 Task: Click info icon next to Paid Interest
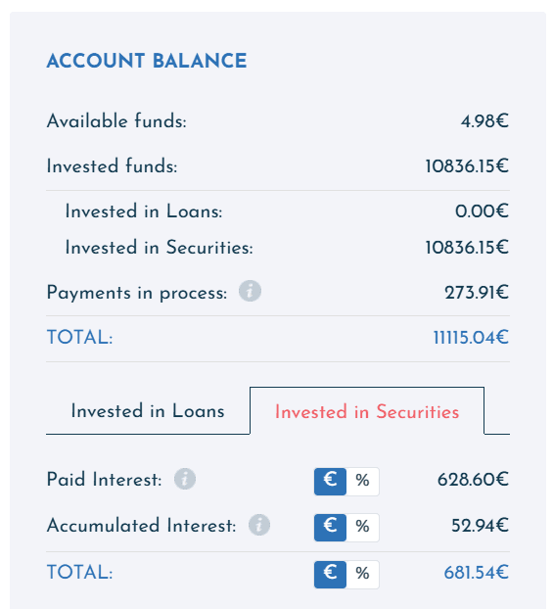[x=185, y=479]
